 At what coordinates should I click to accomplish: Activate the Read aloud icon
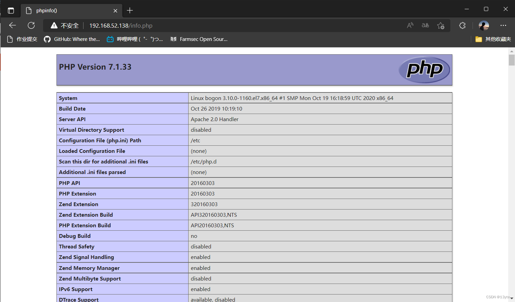click(x=410, y=25)
